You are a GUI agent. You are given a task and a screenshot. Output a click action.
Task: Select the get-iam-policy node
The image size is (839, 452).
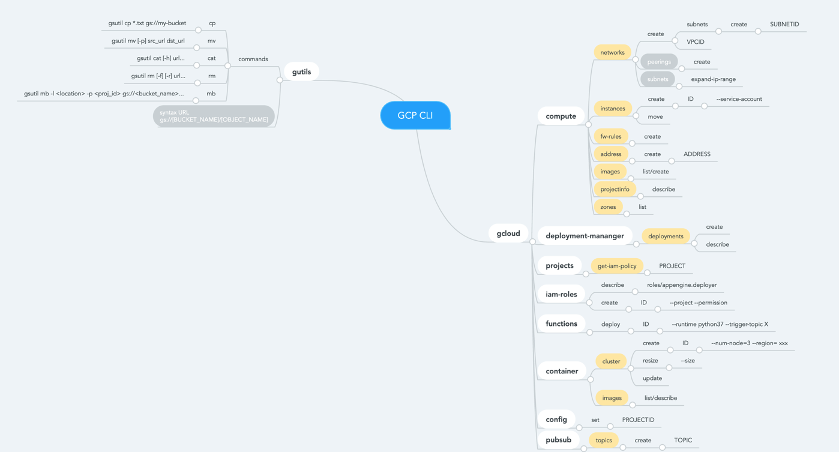point(617,266)
